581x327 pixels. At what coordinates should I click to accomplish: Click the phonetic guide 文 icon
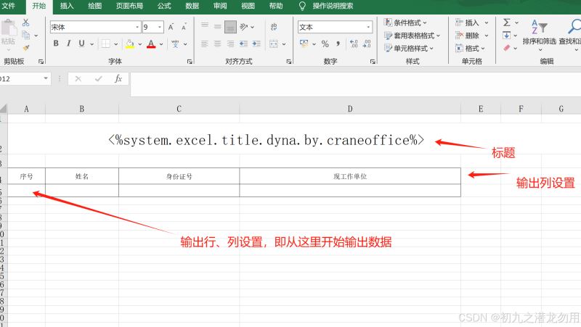coord(175,44)
